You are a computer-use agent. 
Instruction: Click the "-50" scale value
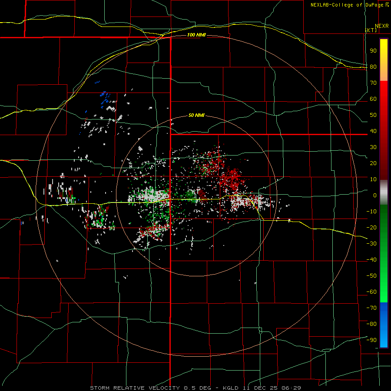tap(371, 276)
